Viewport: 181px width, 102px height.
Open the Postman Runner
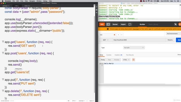coord(115,24)
